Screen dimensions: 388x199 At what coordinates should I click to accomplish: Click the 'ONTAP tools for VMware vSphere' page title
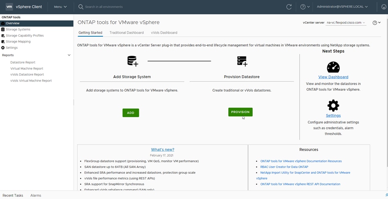tap(118, 22)
